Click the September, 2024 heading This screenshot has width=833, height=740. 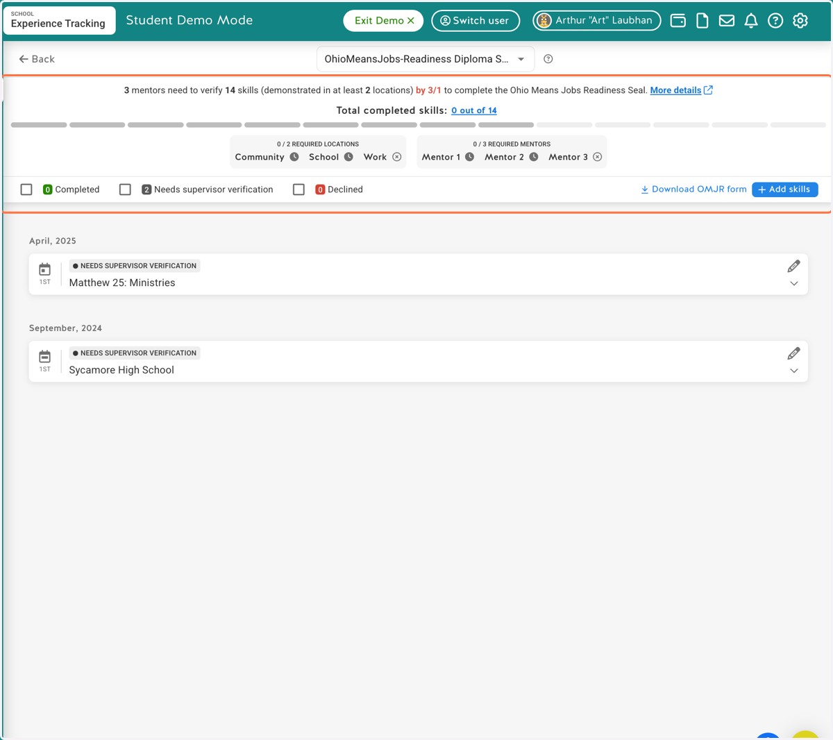(x=65, y=328)
